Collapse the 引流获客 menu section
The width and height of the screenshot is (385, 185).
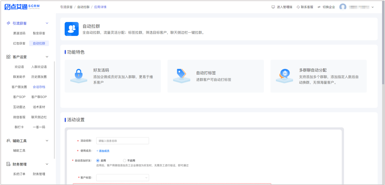(47, 23)
